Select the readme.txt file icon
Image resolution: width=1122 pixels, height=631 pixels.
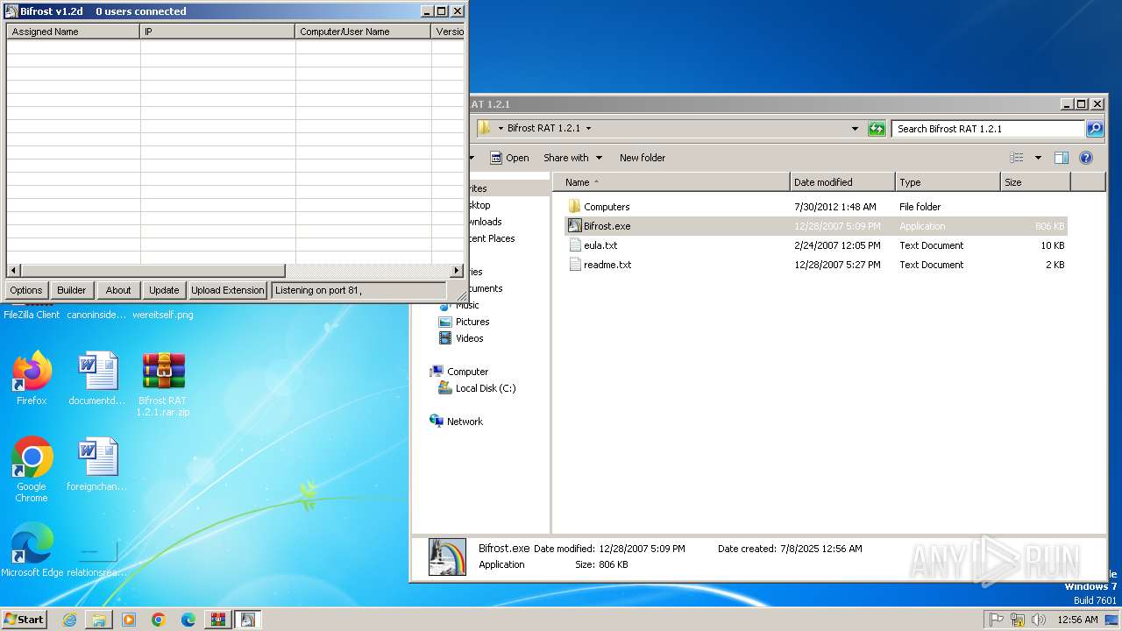(574, 265)
